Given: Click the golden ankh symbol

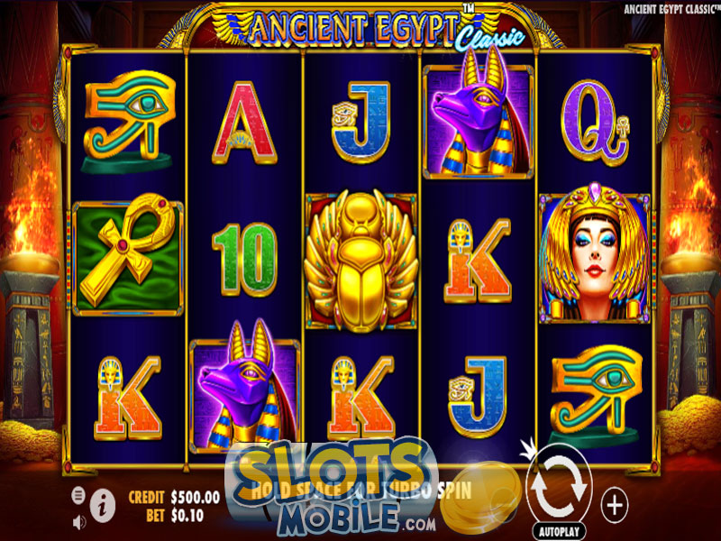Looking at the screenshot, I should 128,254.
